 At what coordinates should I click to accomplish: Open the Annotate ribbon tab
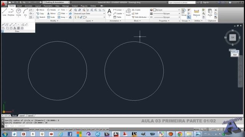(29, 6)
